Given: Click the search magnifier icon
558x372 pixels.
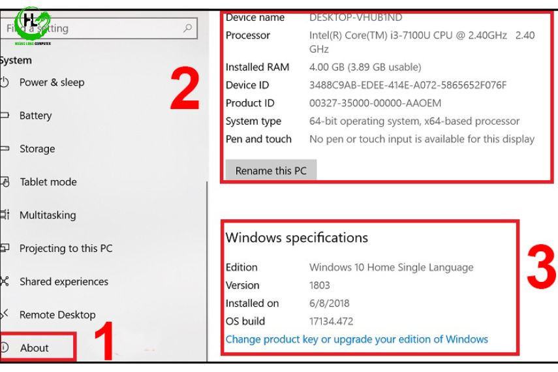Looking at the screenshot, I should (187, 28).
